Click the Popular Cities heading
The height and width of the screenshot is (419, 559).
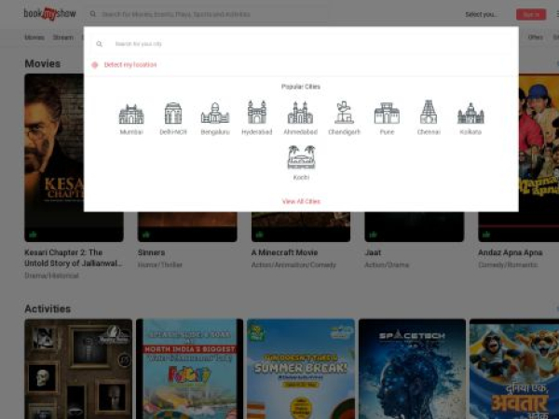click(301, 87)
